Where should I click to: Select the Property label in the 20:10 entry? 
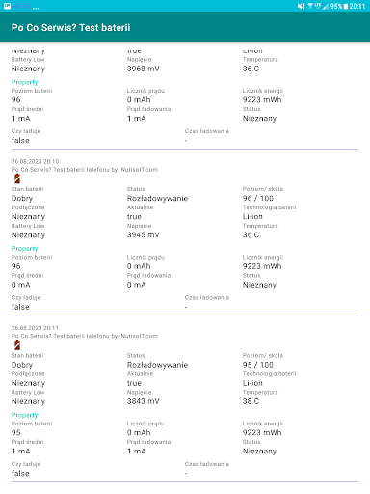pos(24,249)
